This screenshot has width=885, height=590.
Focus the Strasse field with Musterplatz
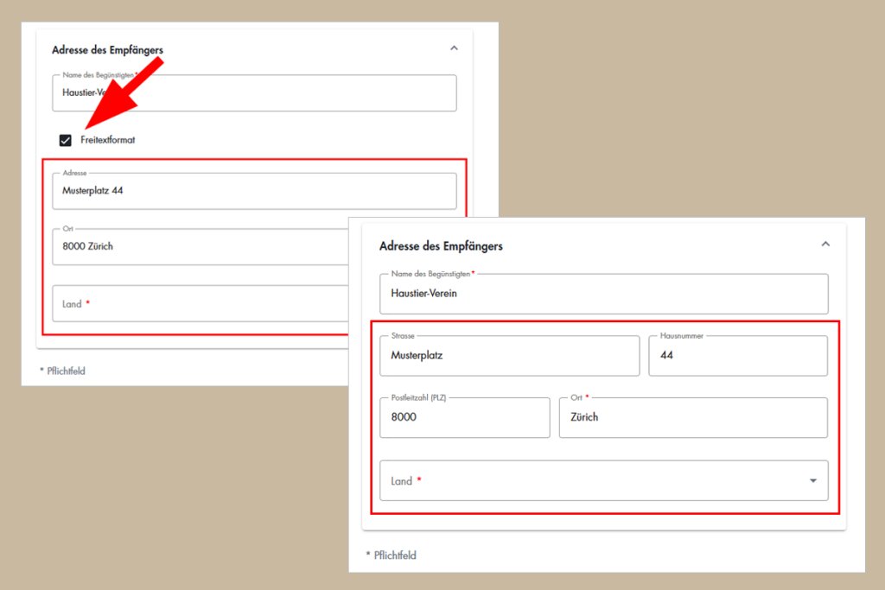click(509, 356)
